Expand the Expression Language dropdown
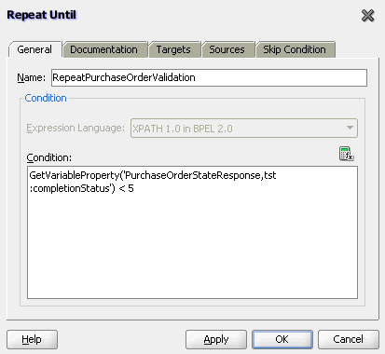The image size is (385, 354). click(244, 129)
